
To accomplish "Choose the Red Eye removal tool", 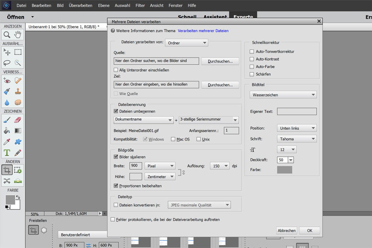I will (7, 80).
